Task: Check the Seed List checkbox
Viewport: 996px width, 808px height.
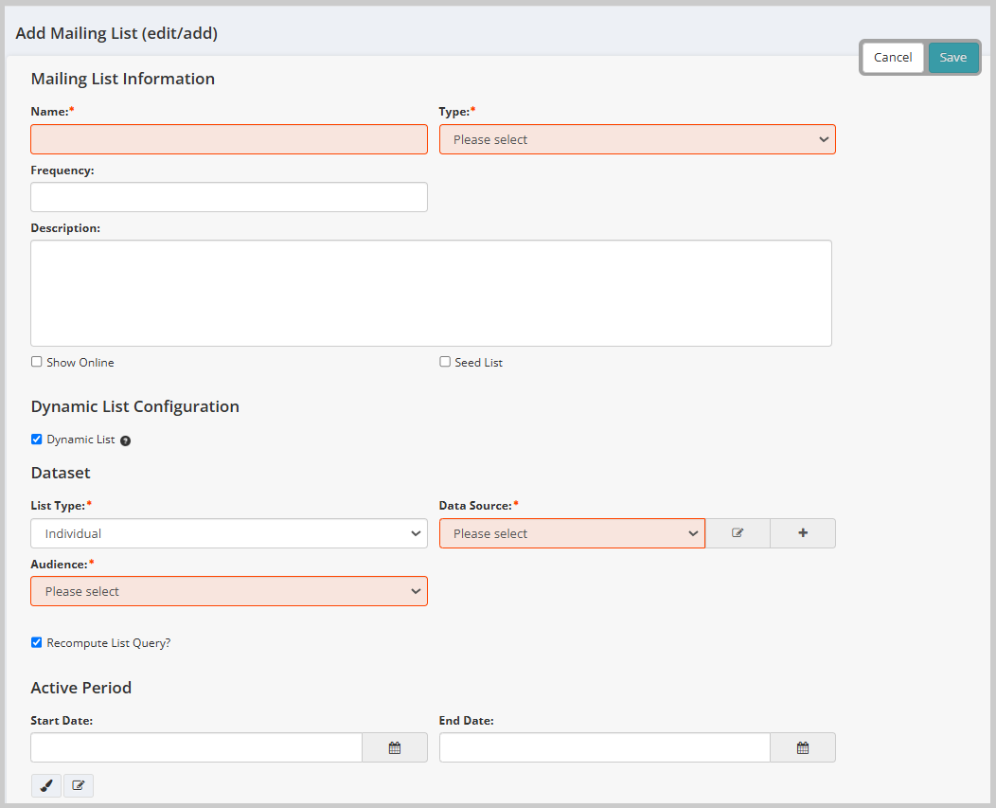Action: coord(444,361)
